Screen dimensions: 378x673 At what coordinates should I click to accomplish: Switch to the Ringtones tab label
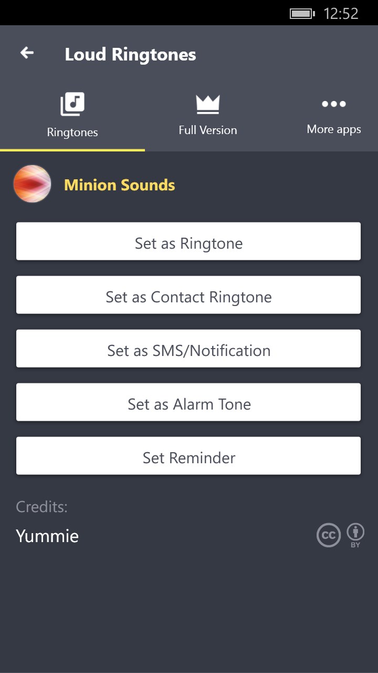coord(72,132)
